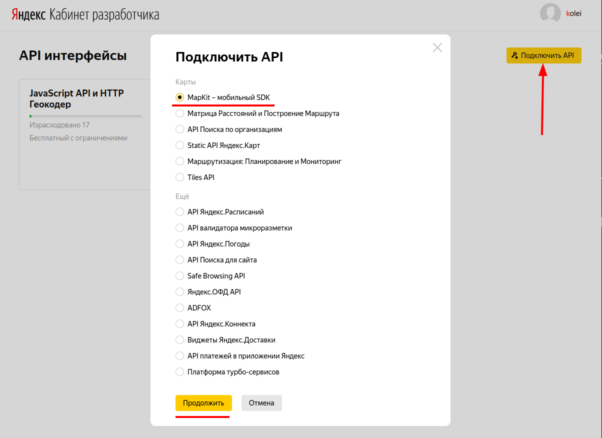
Task: Choose API Поиска по организациям
Action: point(180,129)
